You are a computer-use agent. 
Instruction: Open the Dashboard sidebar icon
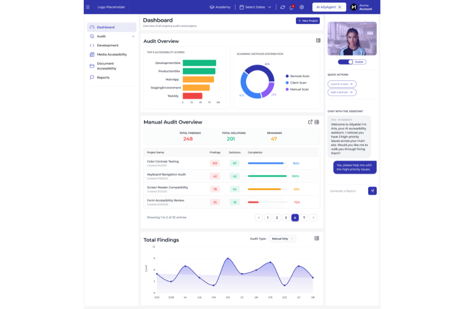tap(92, 27)
